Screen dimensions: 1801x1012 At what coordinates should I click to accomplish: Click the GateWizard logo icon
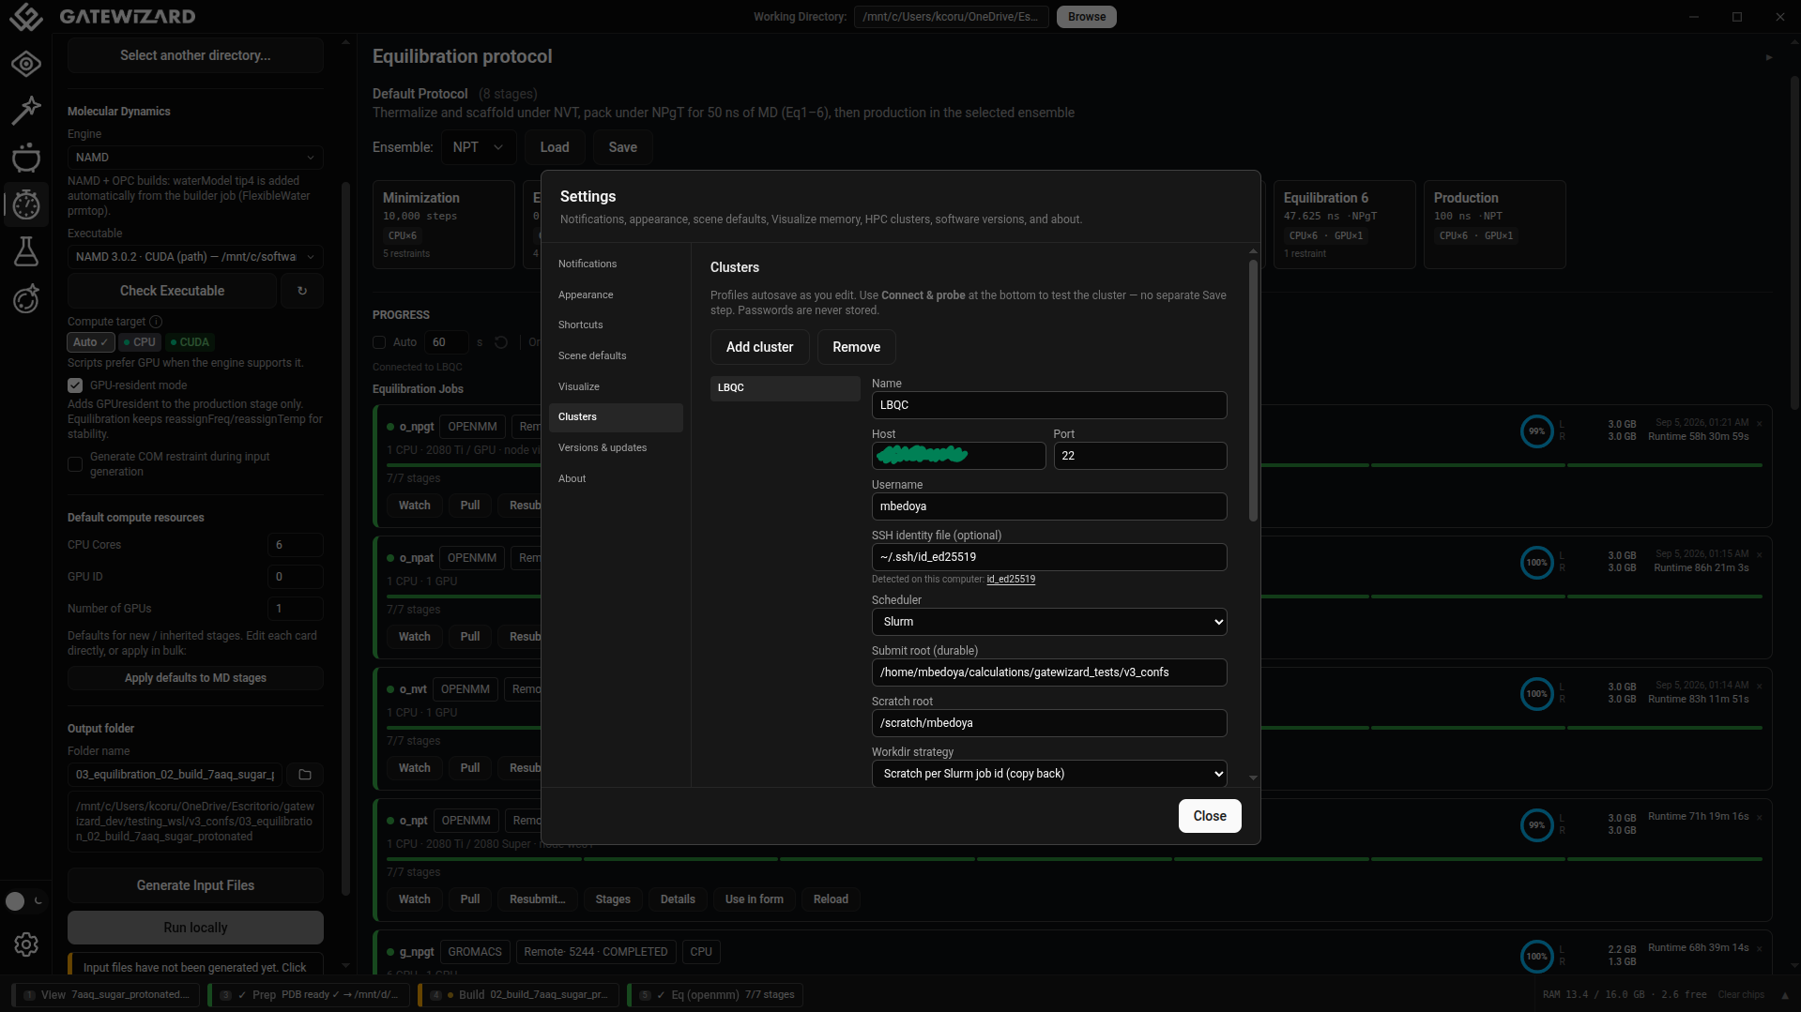coord(26,17)
